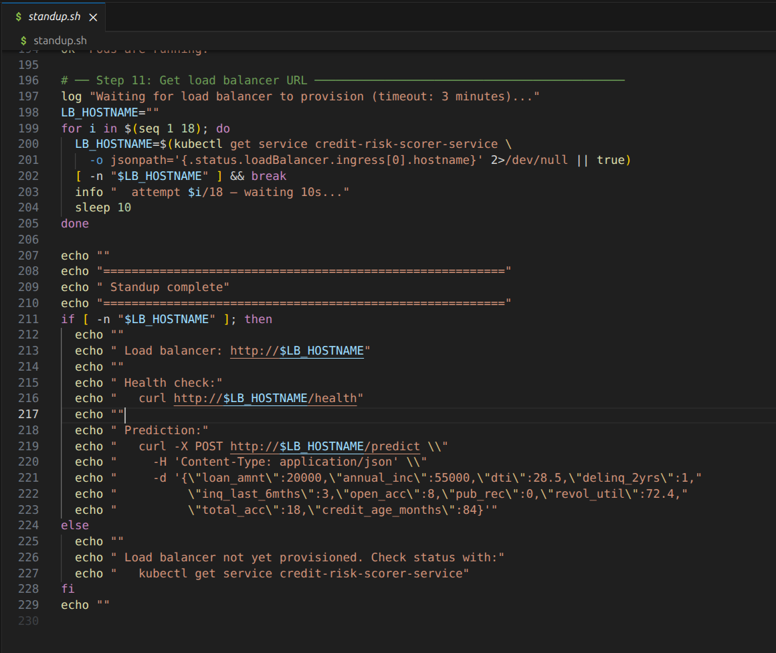Click 'credit-risk-scorer-service' on line 200
The image size is (776, 653).
click(x=406, y=144)
